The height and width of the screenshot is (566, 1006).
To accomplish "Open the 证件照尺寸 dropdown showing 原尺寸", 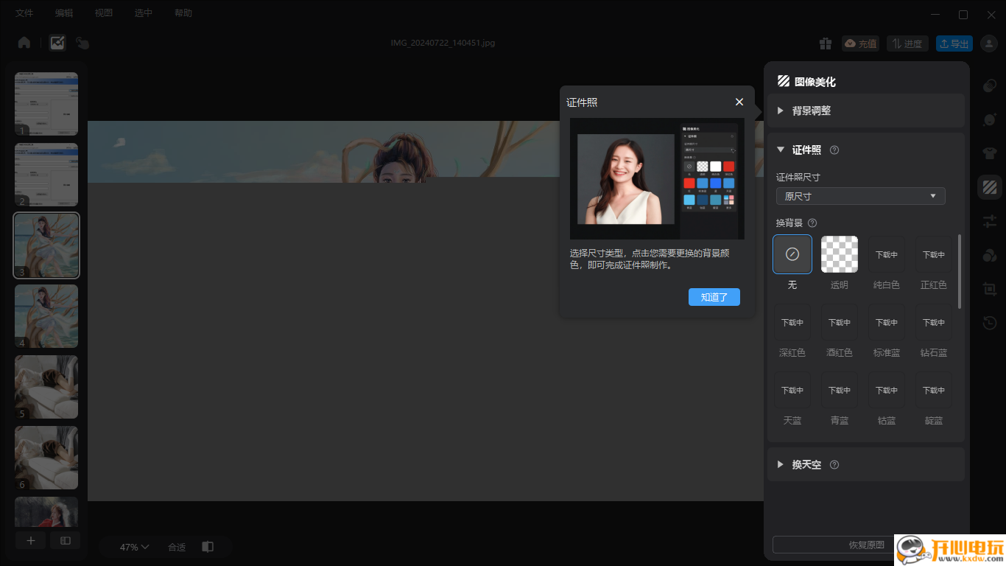I will [860, 196].
